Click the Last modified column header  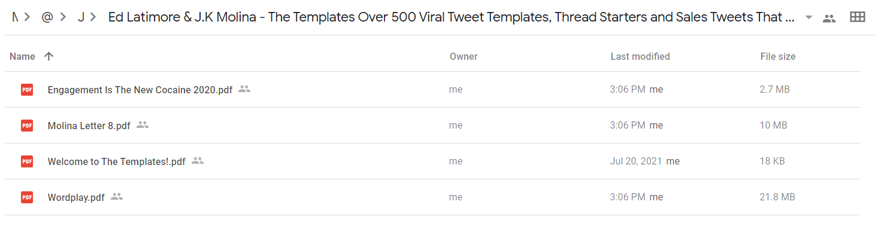(x=640, y=56)
